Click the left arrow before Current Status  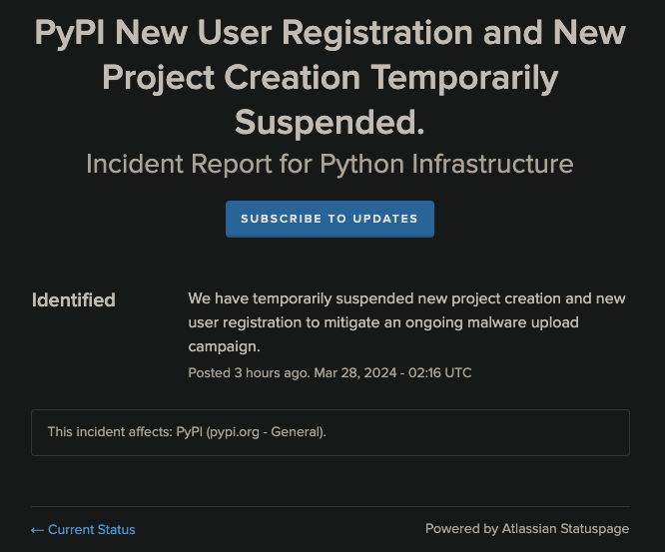coord(38,529)
